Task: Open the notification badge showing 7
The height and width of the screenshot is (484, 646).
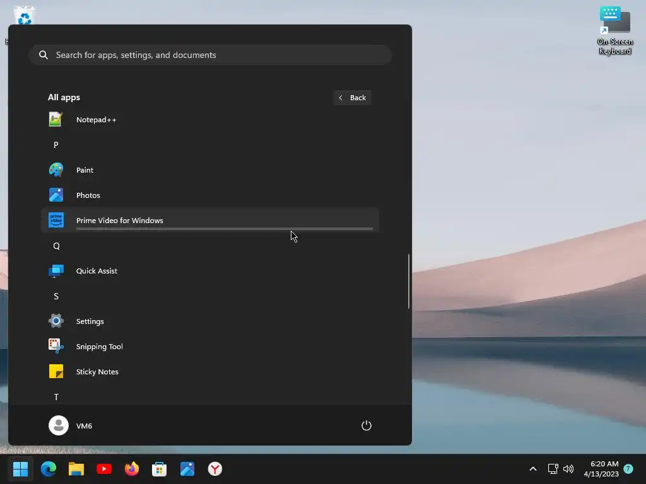Action: 628,469
